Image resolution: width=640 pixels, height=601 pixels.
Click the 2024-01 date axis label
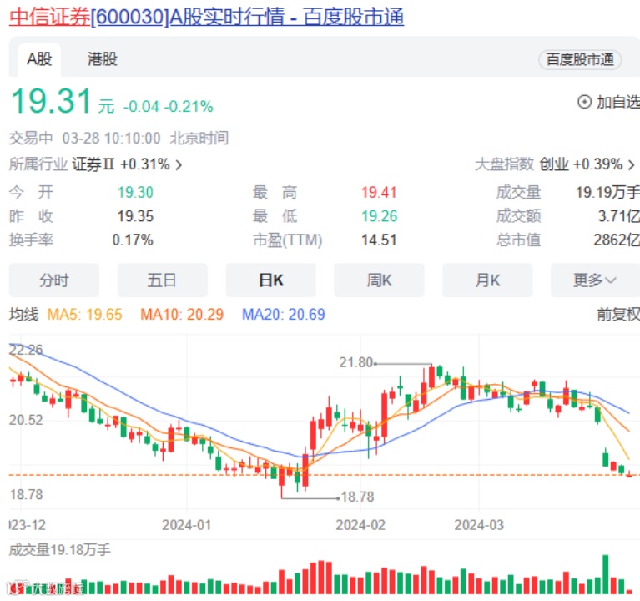coord(187,525)
